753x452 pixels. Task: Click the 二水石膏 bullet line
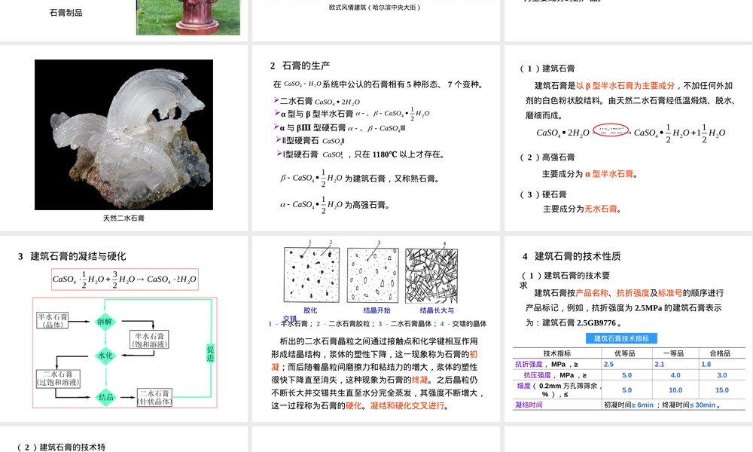coord(317,102)
